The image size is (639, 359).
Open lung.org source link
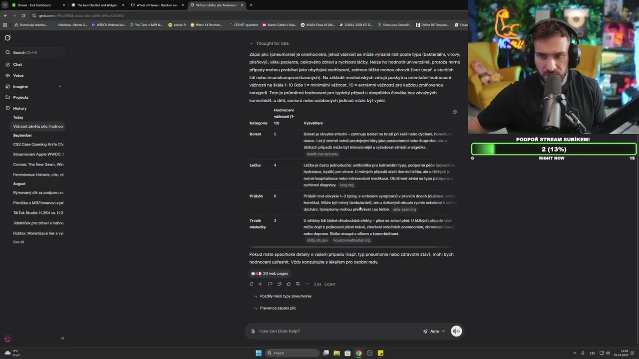346,185
